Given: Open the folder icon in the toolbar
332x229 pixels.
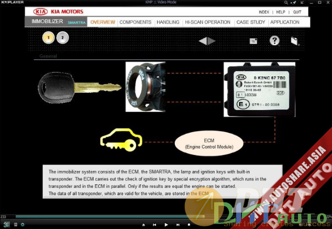Looking at the screenshot, I should (295, 41).
